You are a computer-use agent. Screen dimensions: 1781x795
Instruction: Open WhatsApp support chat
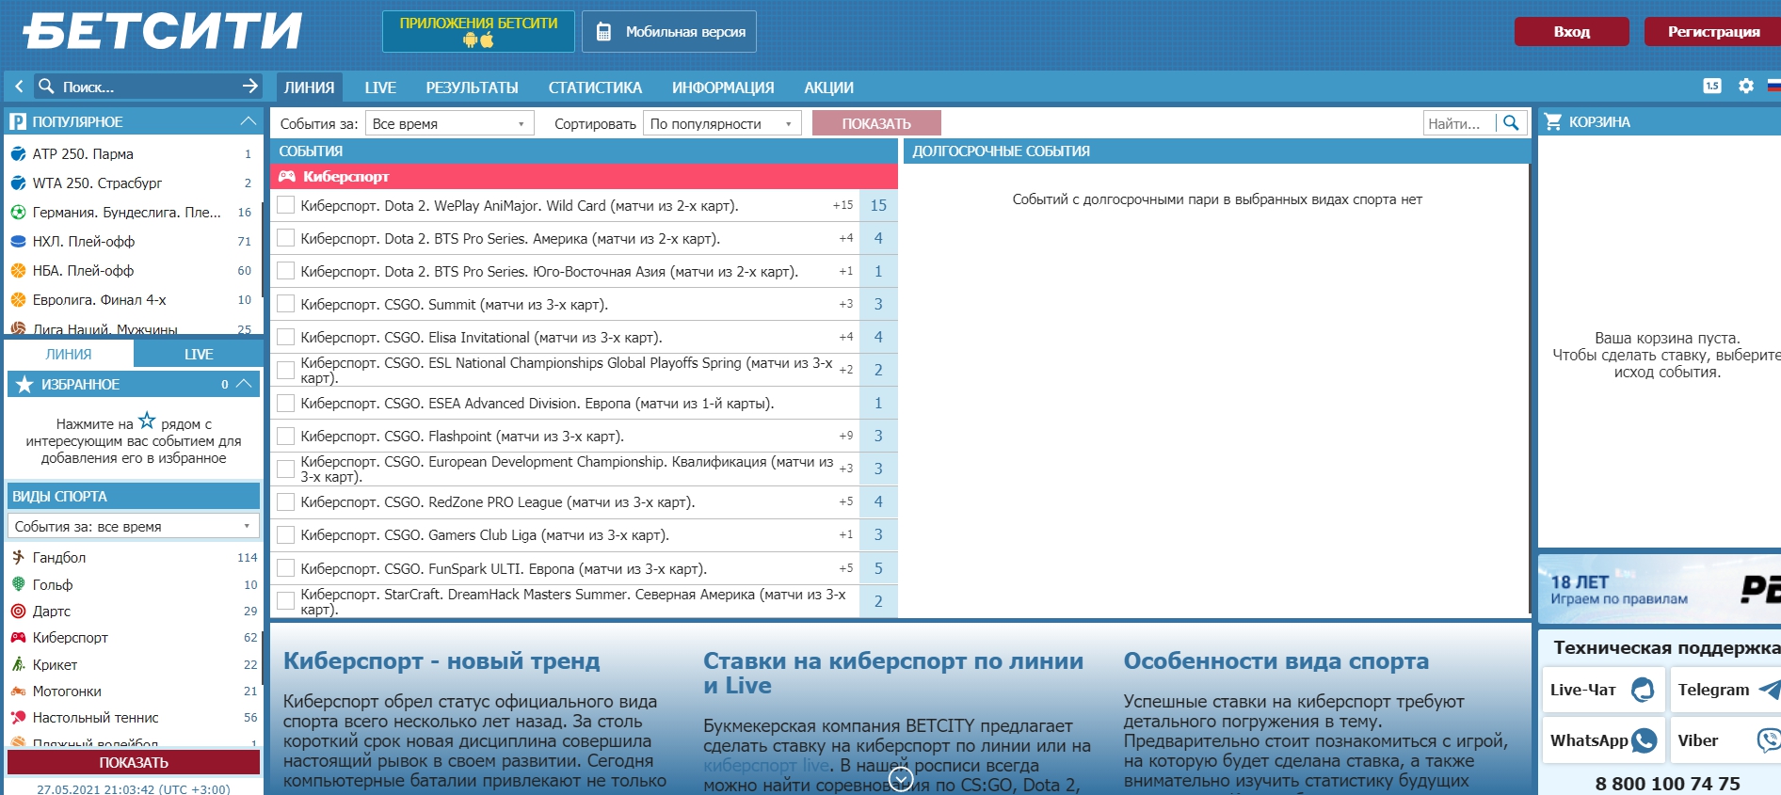[1603, 740]
